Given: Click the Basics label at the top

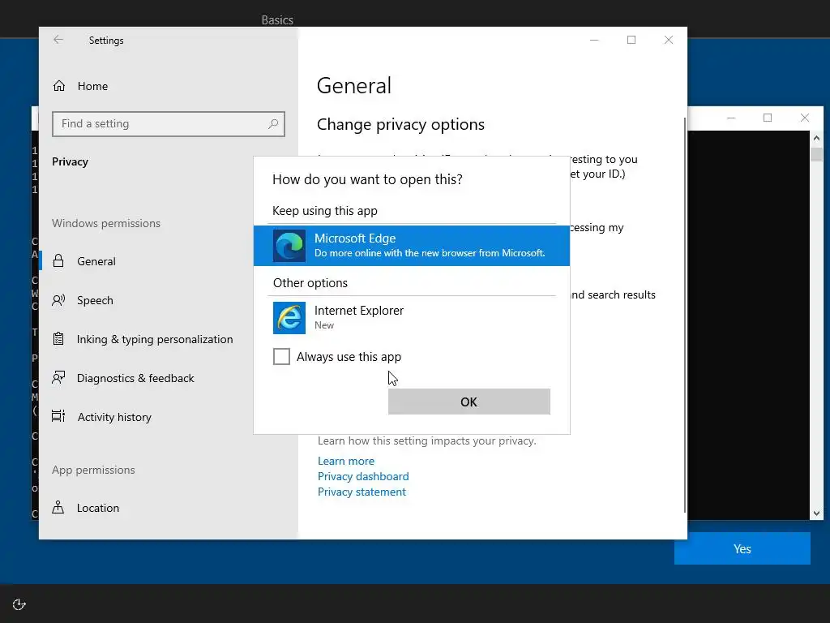Looking at the screenshot, I should tap(277, 20).
